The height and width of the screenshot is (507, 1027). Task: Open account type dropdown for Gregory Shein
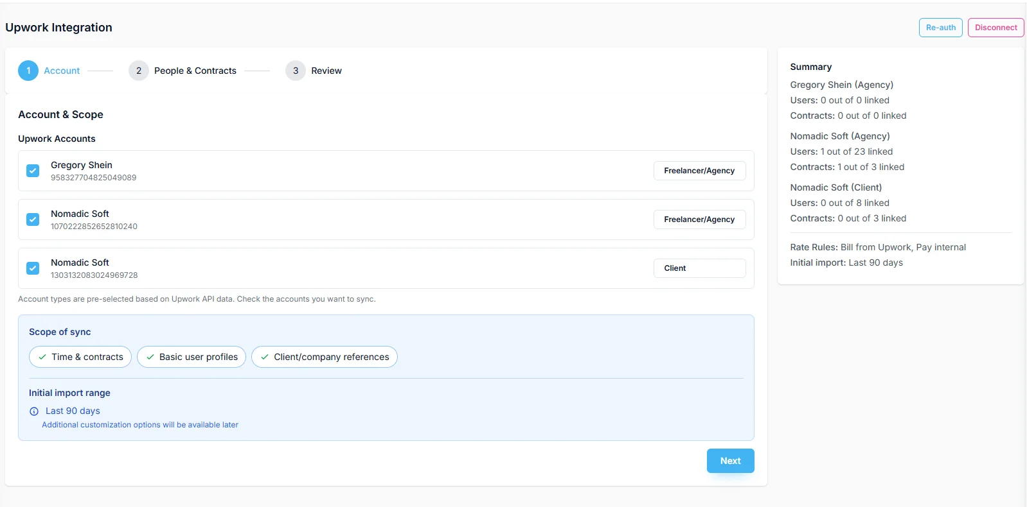coord(700,171)
